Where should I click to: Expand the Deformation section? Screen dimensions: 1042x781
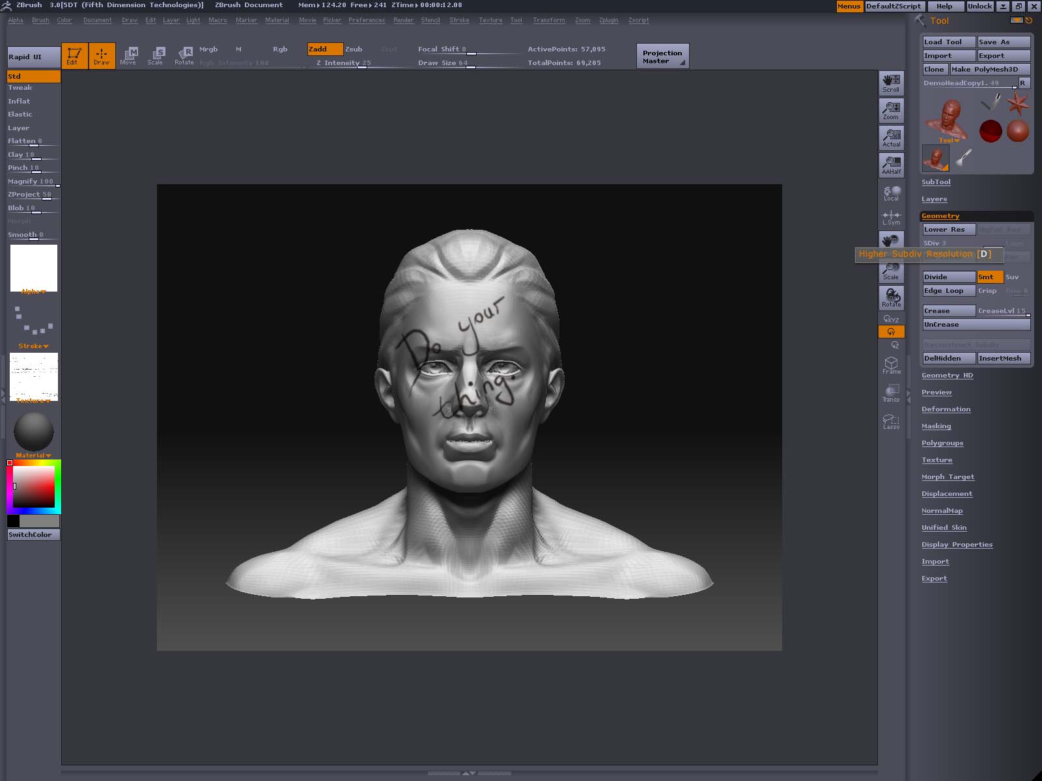946,409
